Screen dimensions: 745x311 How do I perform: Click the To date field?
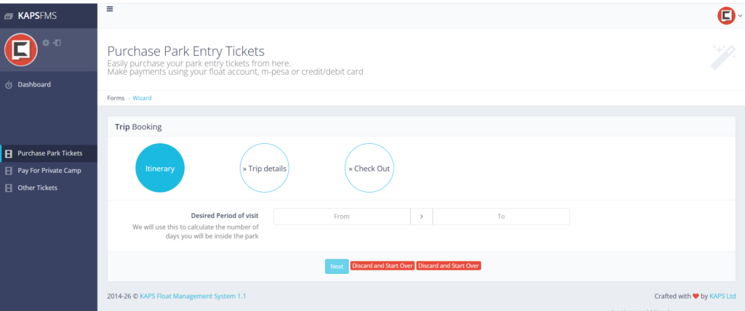point(501,217)
